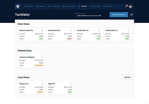This screenshot has height=104, width=149.
Task: Select the Bank of America account text
Action: (x=89, y=16)
